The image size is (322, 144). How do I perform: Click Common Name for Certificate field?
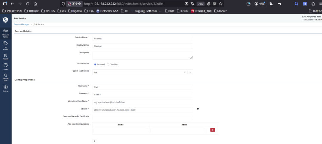[x=143, y=117]
